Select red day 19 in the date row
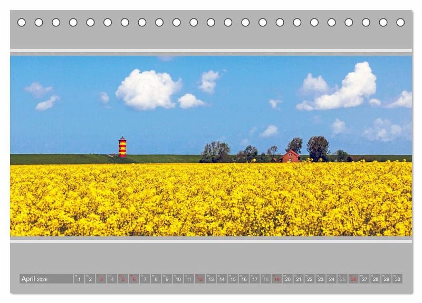Viewport: 422px width, 303px height. pyautogui.click(x=276, y=279)
